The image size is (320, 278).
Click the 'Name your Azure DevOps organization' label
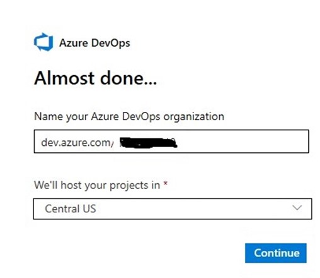pos(129,117)
